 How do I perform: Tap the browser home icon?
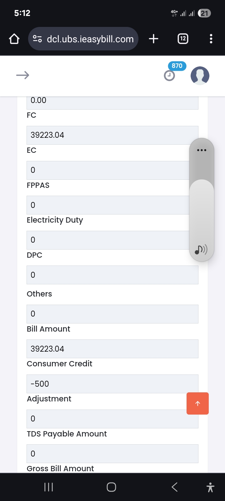click(x=14, y=39)
